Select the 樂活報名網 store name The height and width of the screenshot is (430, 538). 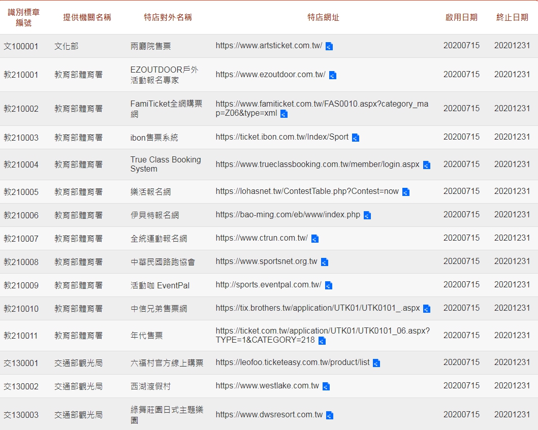tap(150, 192)
